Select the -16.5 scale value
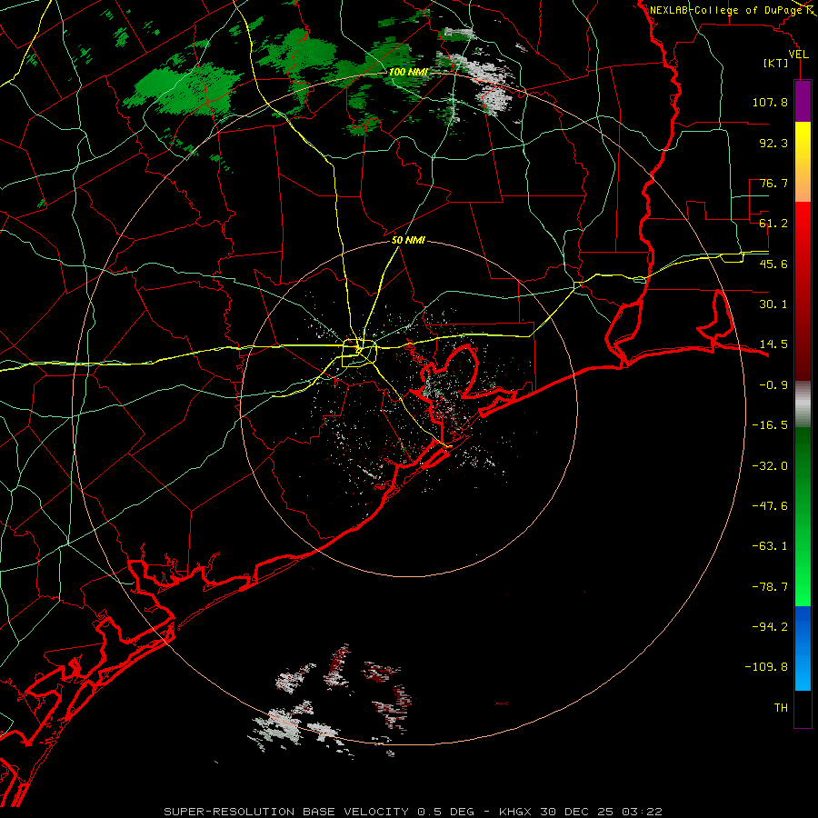The width and height of the screenshot is (818, 818). click(x=770, y=425)
